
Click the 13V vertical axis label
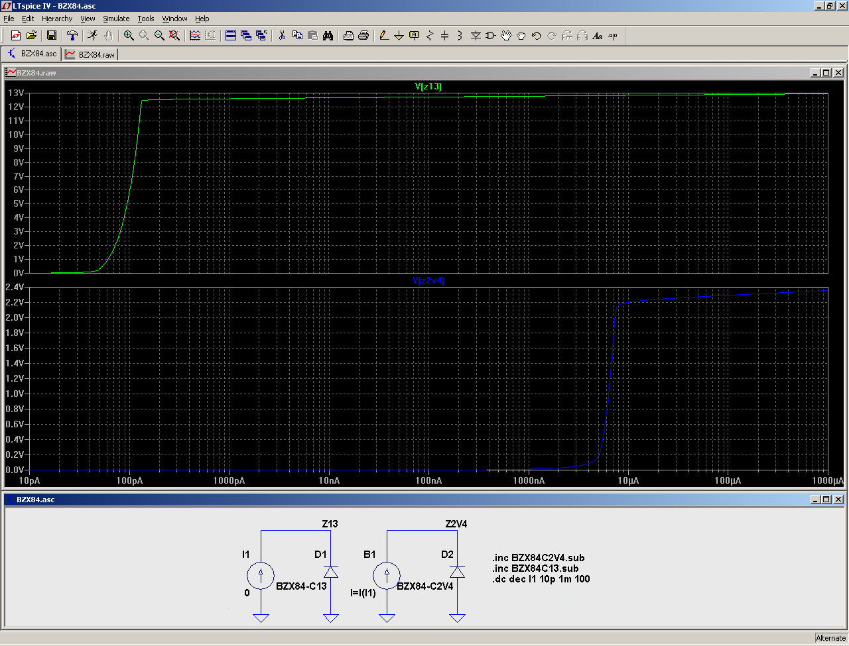pyautogui.click(x=16, y=93)
